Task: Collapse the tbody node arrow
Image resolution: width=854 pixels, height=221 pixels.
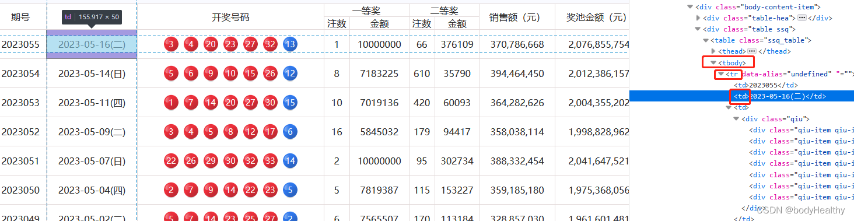Action: point(713,62)
